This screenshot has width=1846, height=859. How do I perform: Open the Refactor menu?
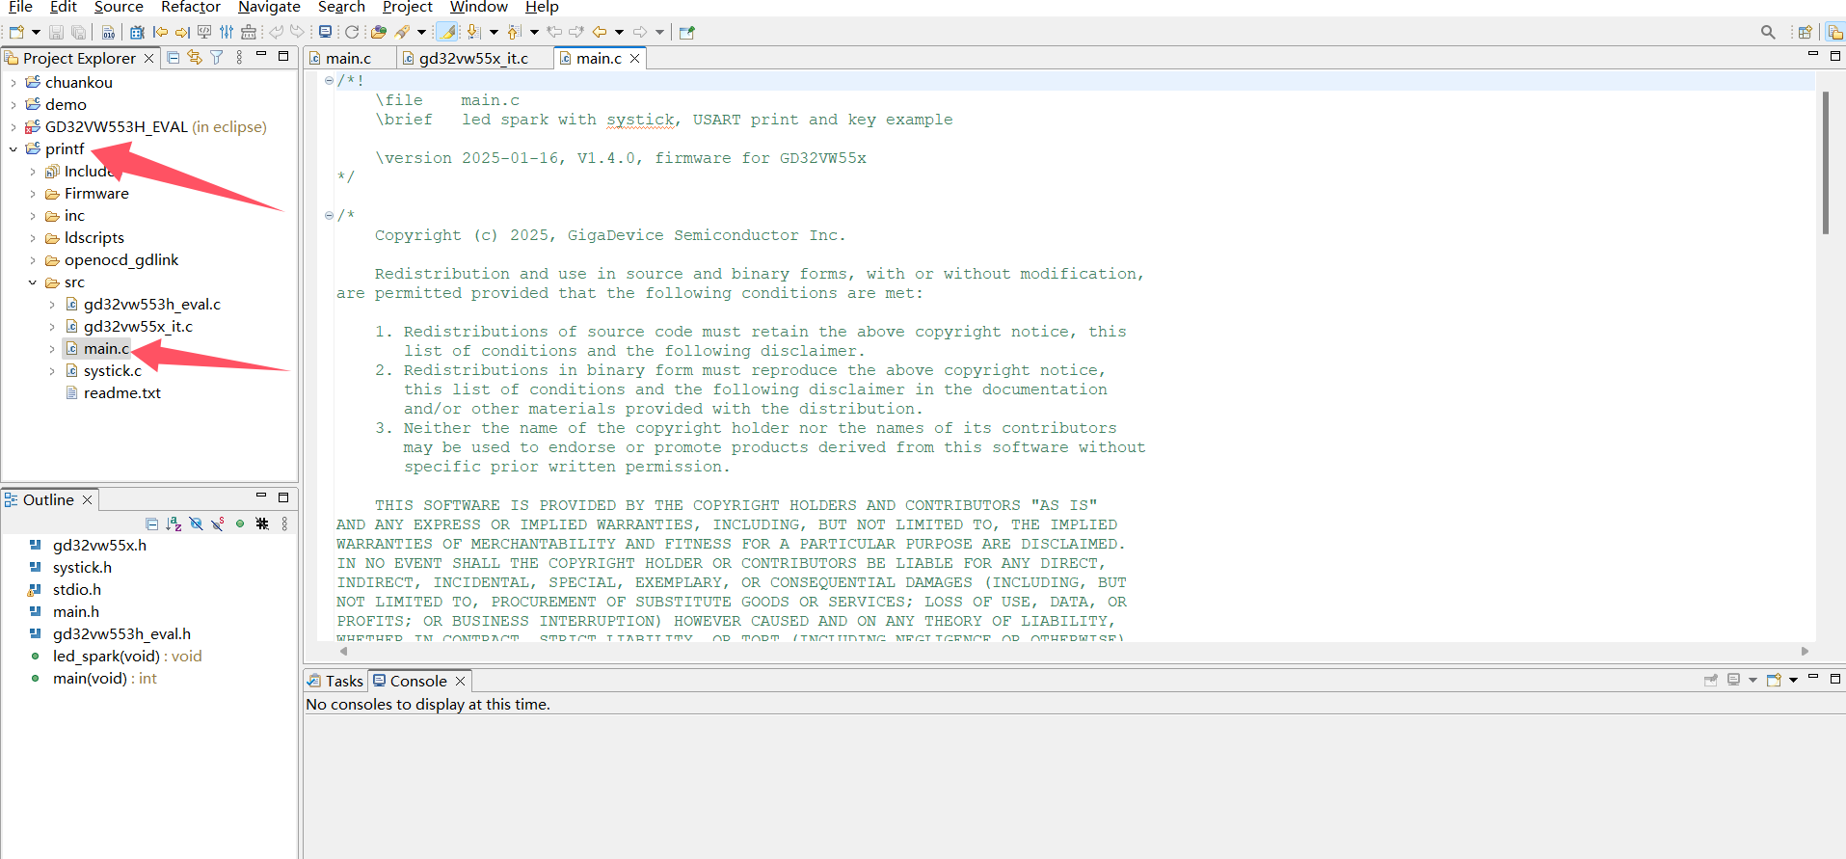pos(190,8)
